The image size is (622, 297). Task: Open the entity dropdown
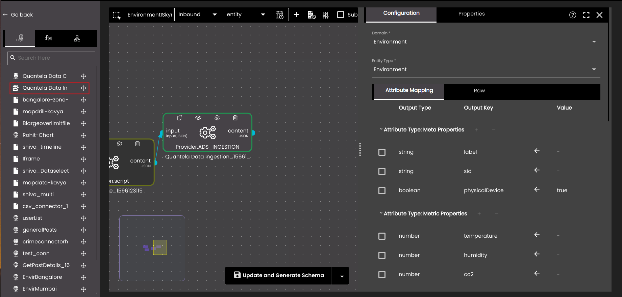(x=246, y=14)
